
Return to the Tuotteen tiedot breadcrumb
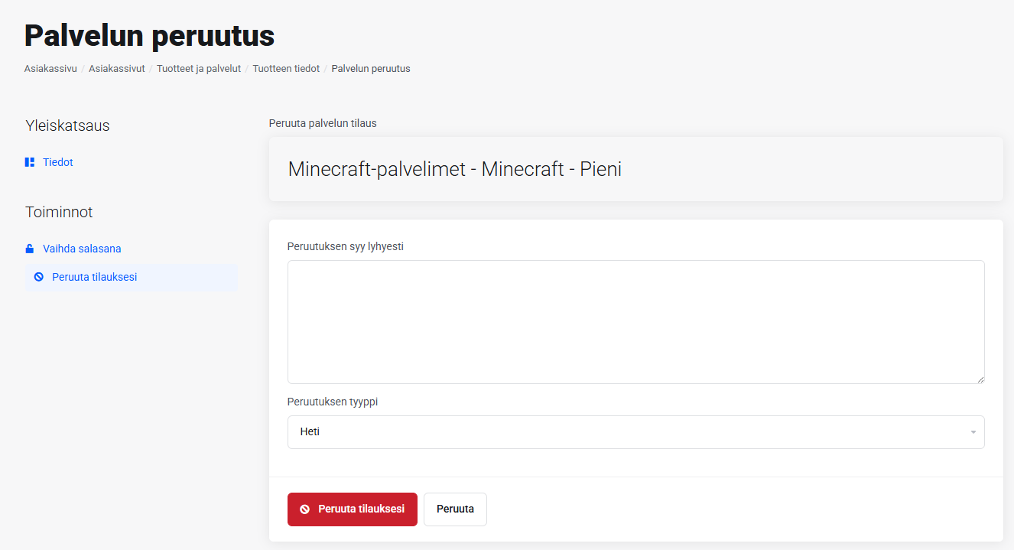pos(286,69)
